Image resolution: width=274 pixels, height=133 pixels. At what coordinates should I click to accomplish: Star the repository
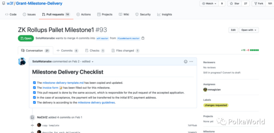[x=235, y=3]
